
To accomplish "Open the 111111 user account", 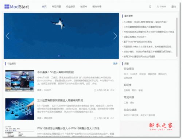I will coord(161,7).
